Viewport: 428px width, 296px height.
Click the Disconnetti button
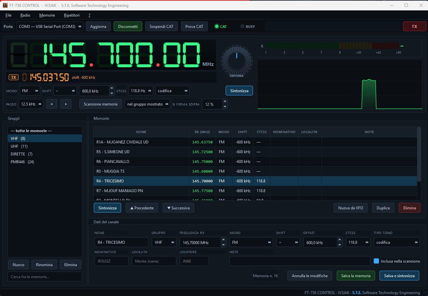pyautogui.click(x=128, y=27)
